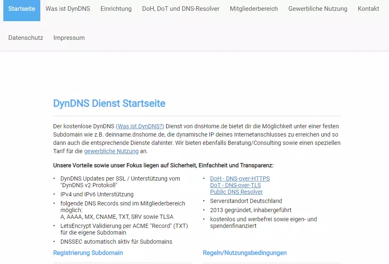
Task: Click the 'Registrierung Subdomain' heading
Action: pyautogui.click(x=88, y=253)
